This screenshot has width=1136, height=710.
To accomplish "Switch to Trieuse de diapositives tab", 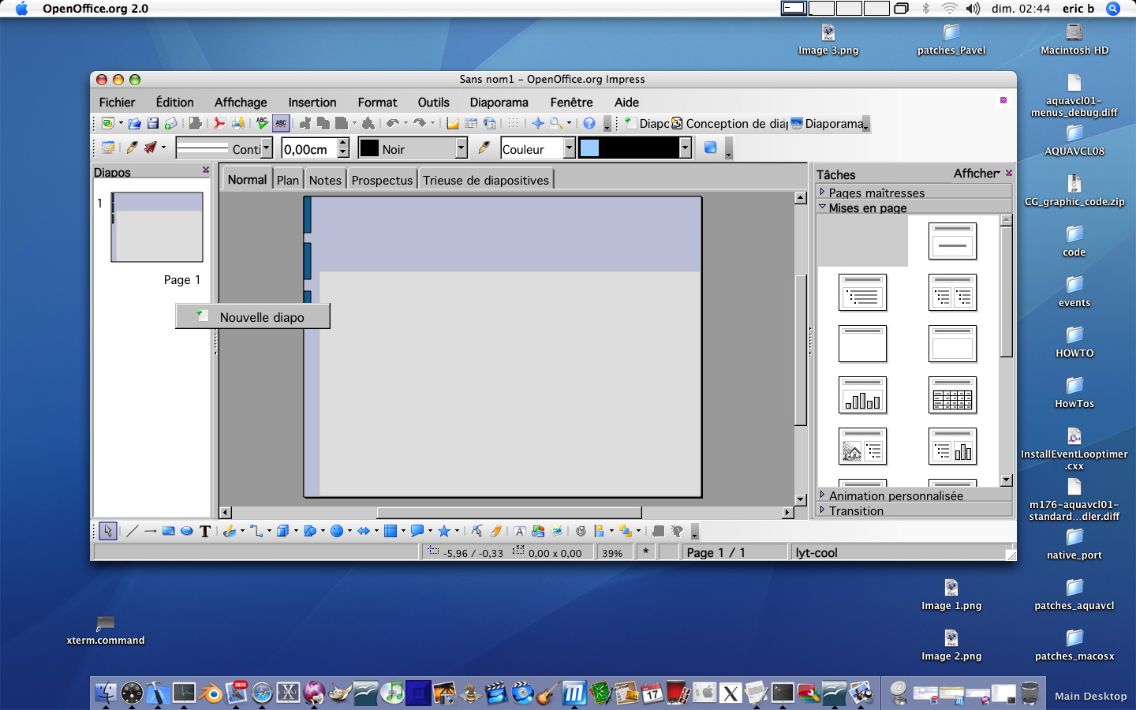I will tap(486, 180).
